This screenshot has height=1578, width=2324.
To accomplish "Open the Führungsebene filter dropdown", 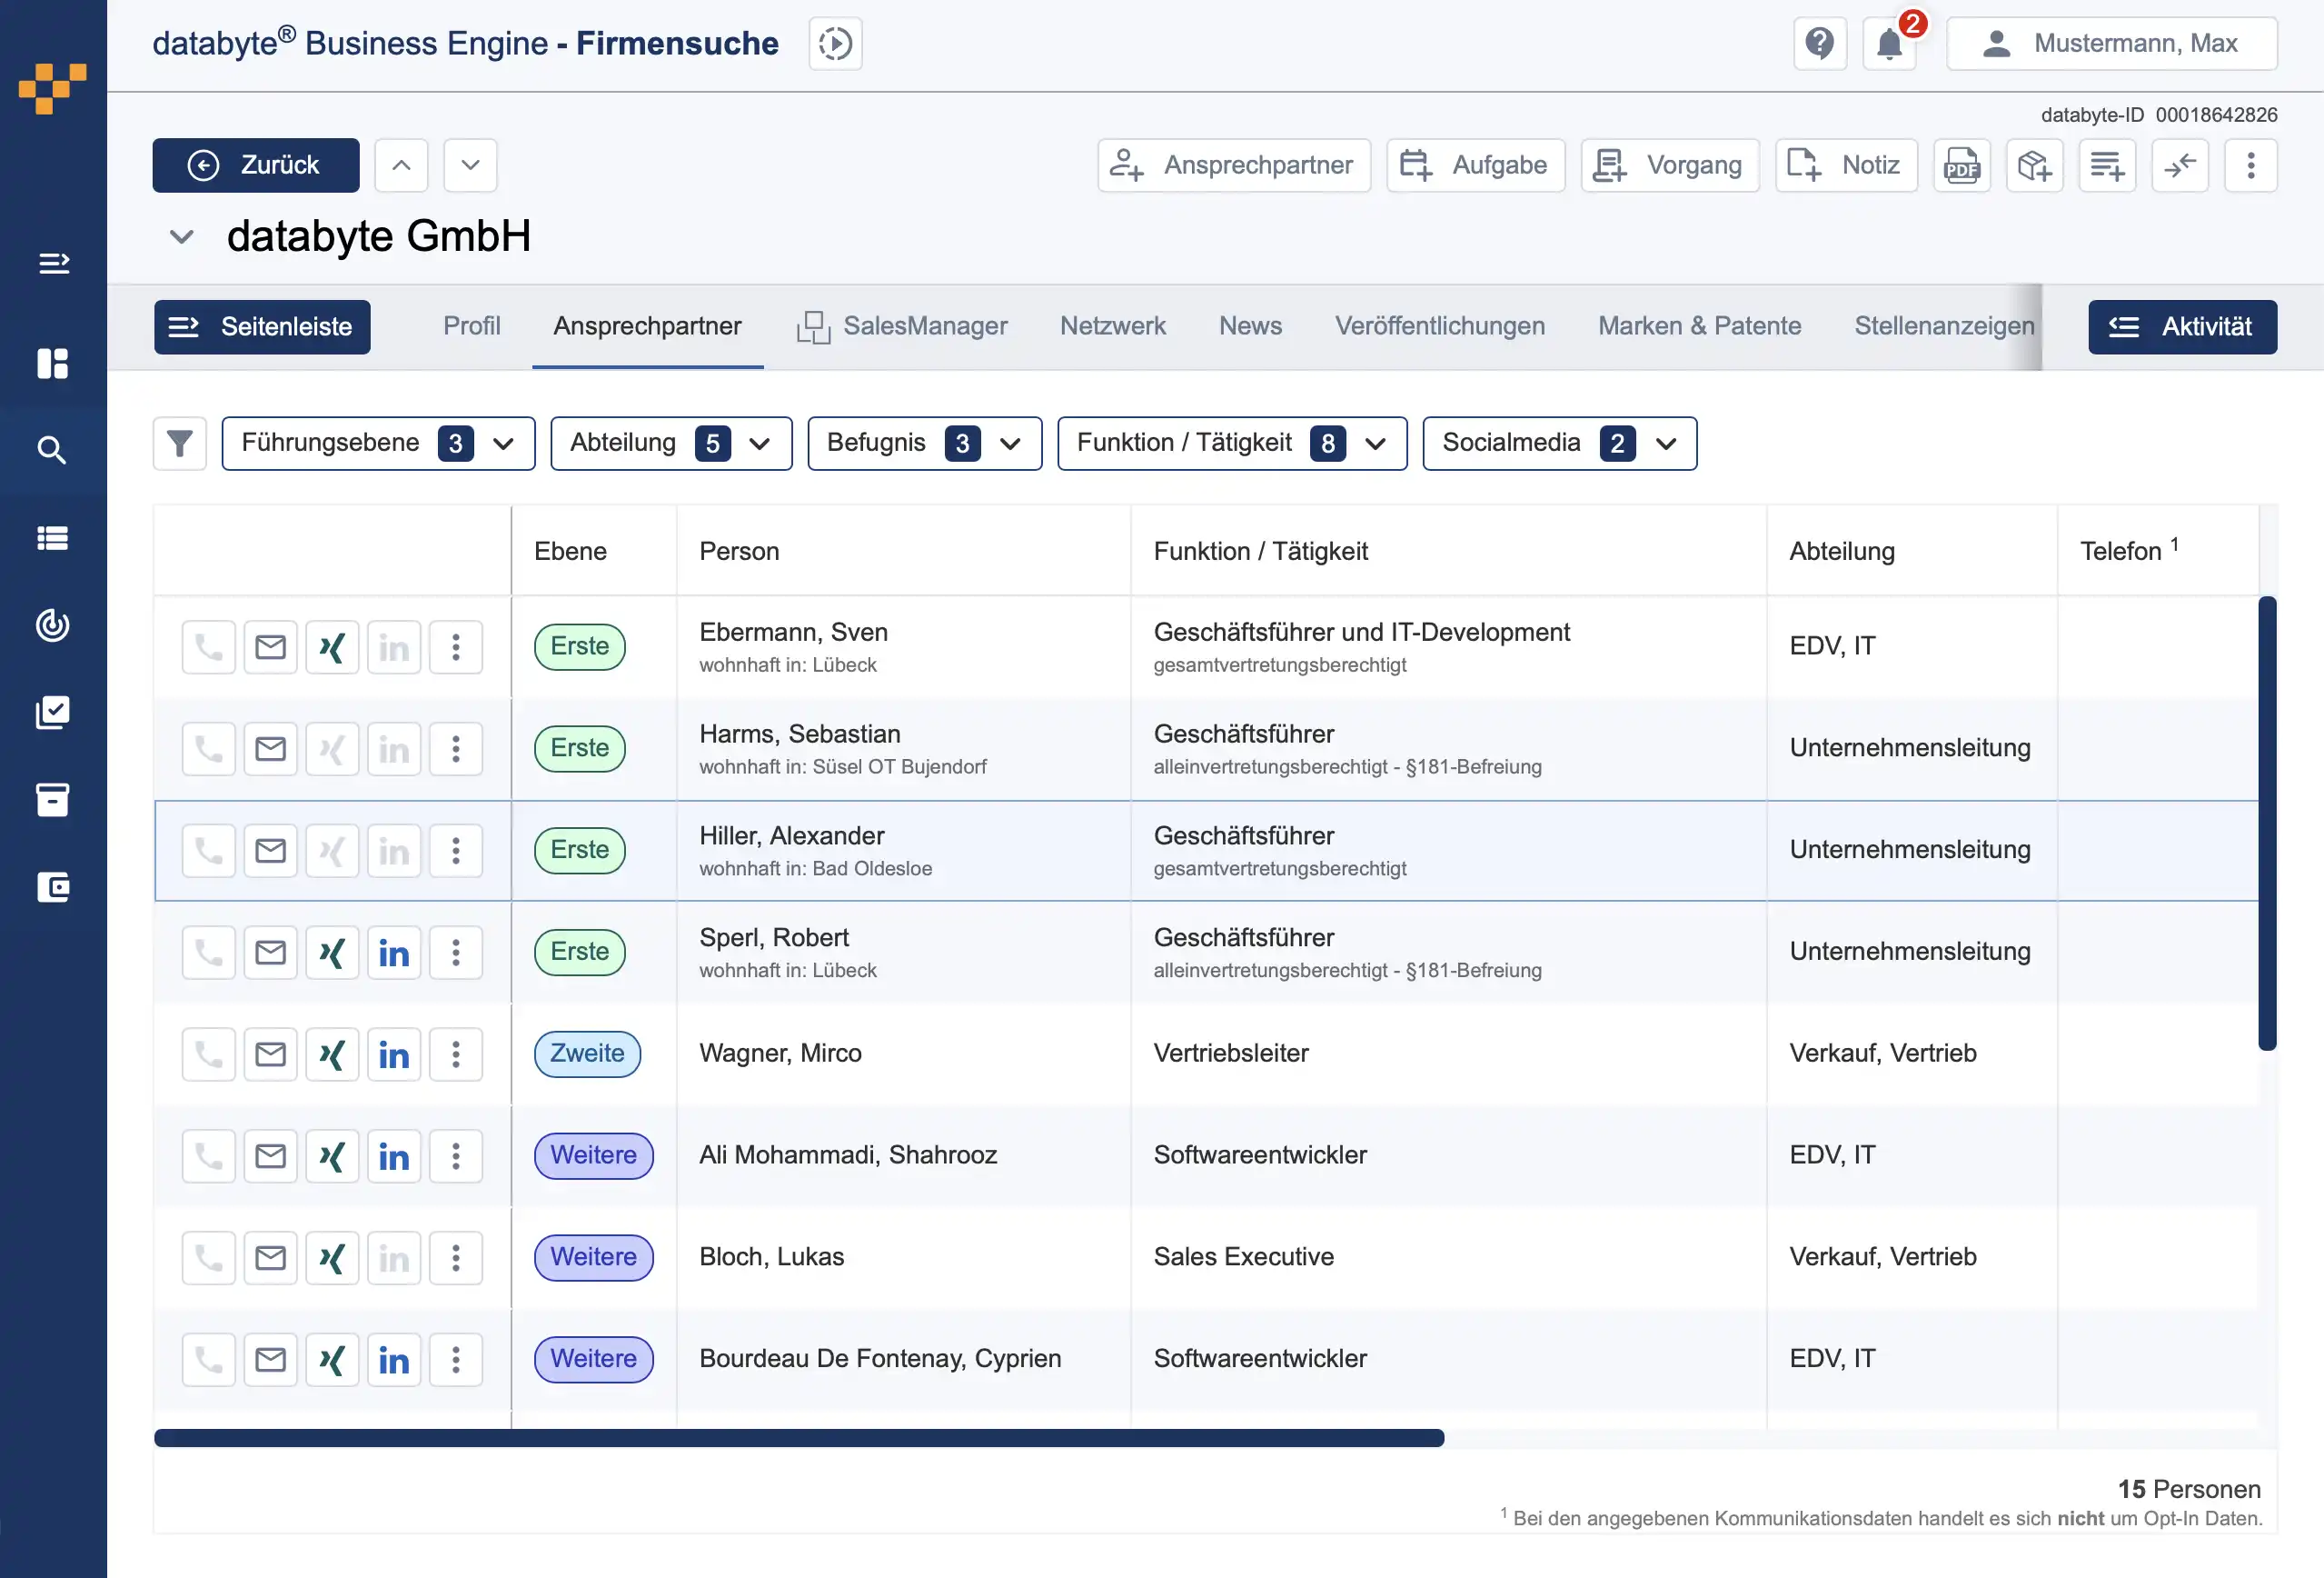I will [378, 444].
